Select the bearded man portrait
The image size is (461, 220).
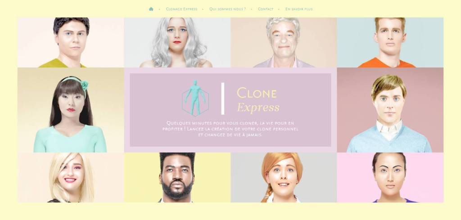[x=177, y=177]
